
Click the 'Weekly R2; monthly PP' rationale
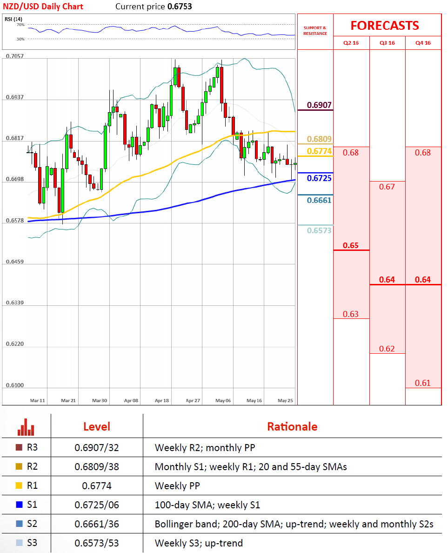205,448
